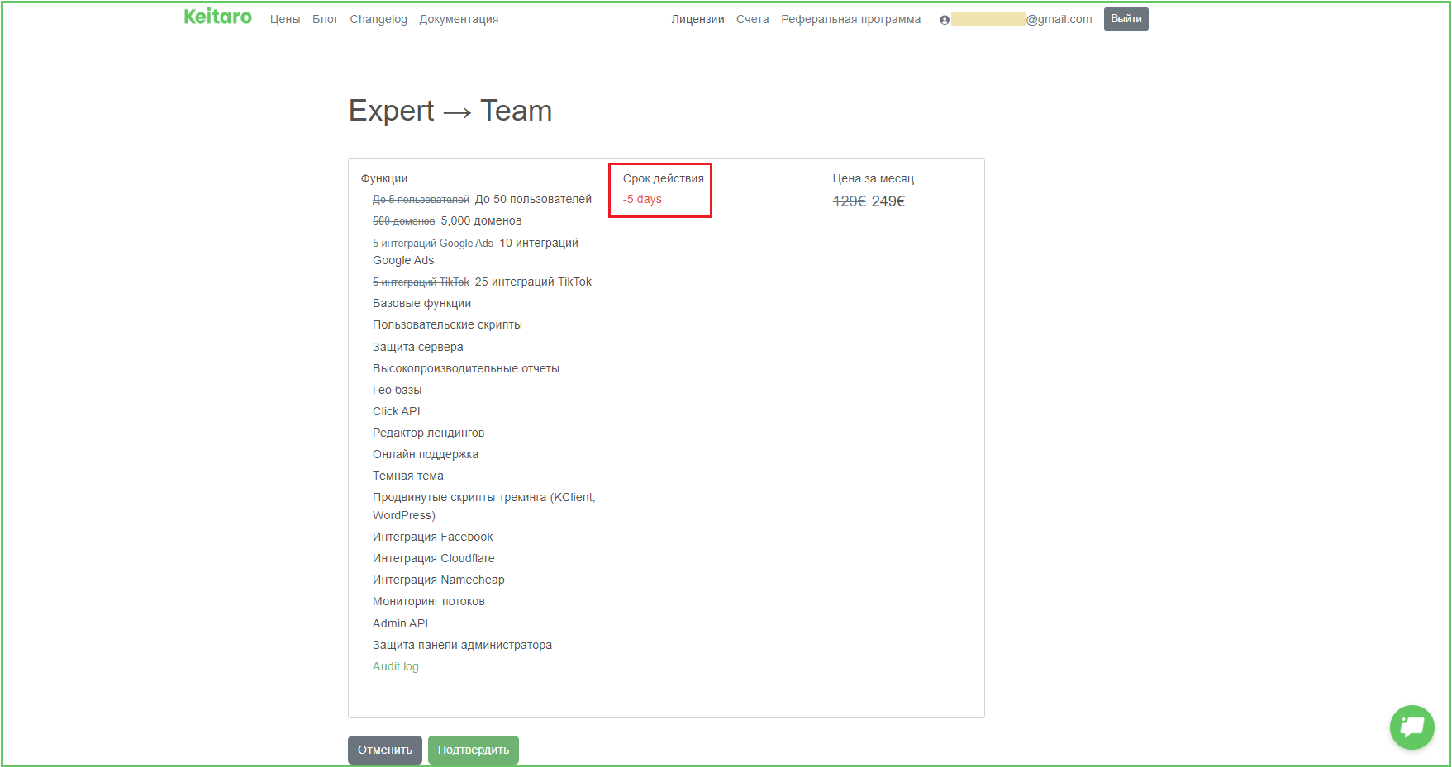Click the crossed-out price 129€
This screenshot has width=1452, height=767.
coord(850,201)
